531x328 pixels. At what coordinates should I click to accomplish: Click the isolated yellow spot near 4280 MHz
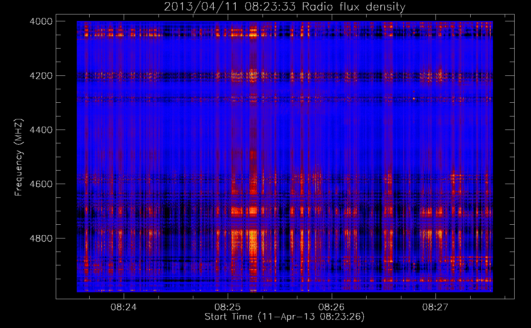coord(414,98)
